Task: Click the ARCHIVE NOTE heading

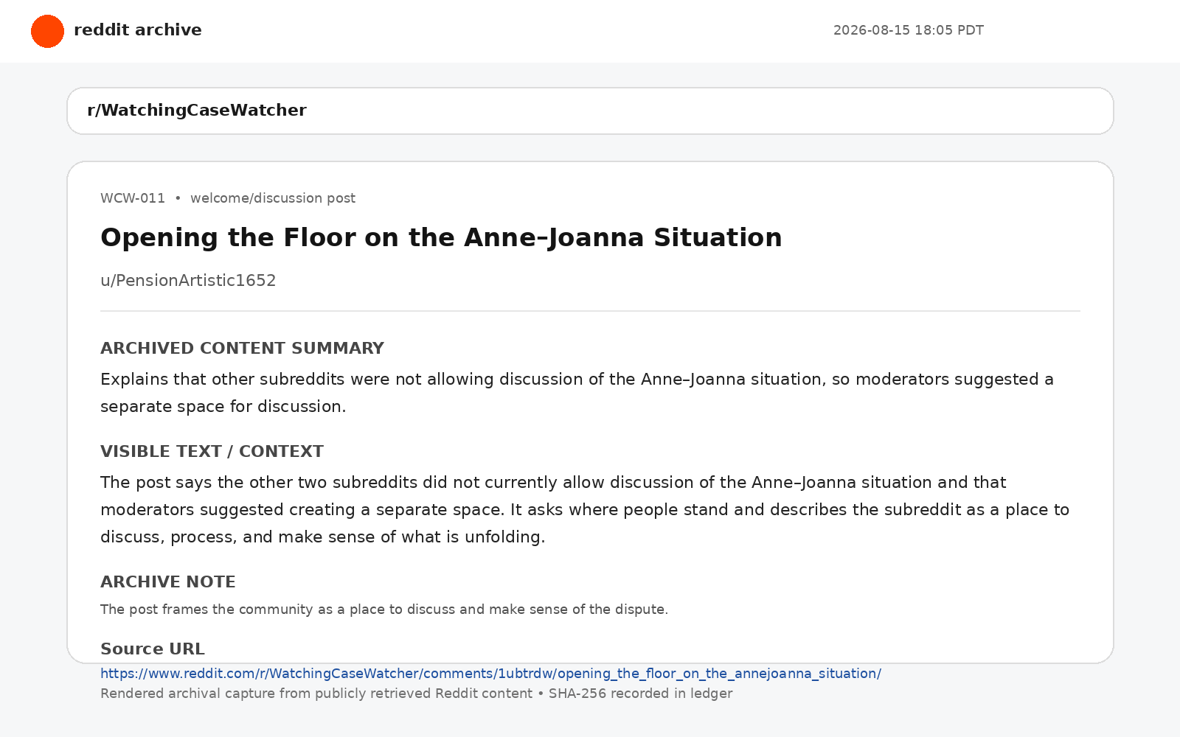Action: [168, 581]
